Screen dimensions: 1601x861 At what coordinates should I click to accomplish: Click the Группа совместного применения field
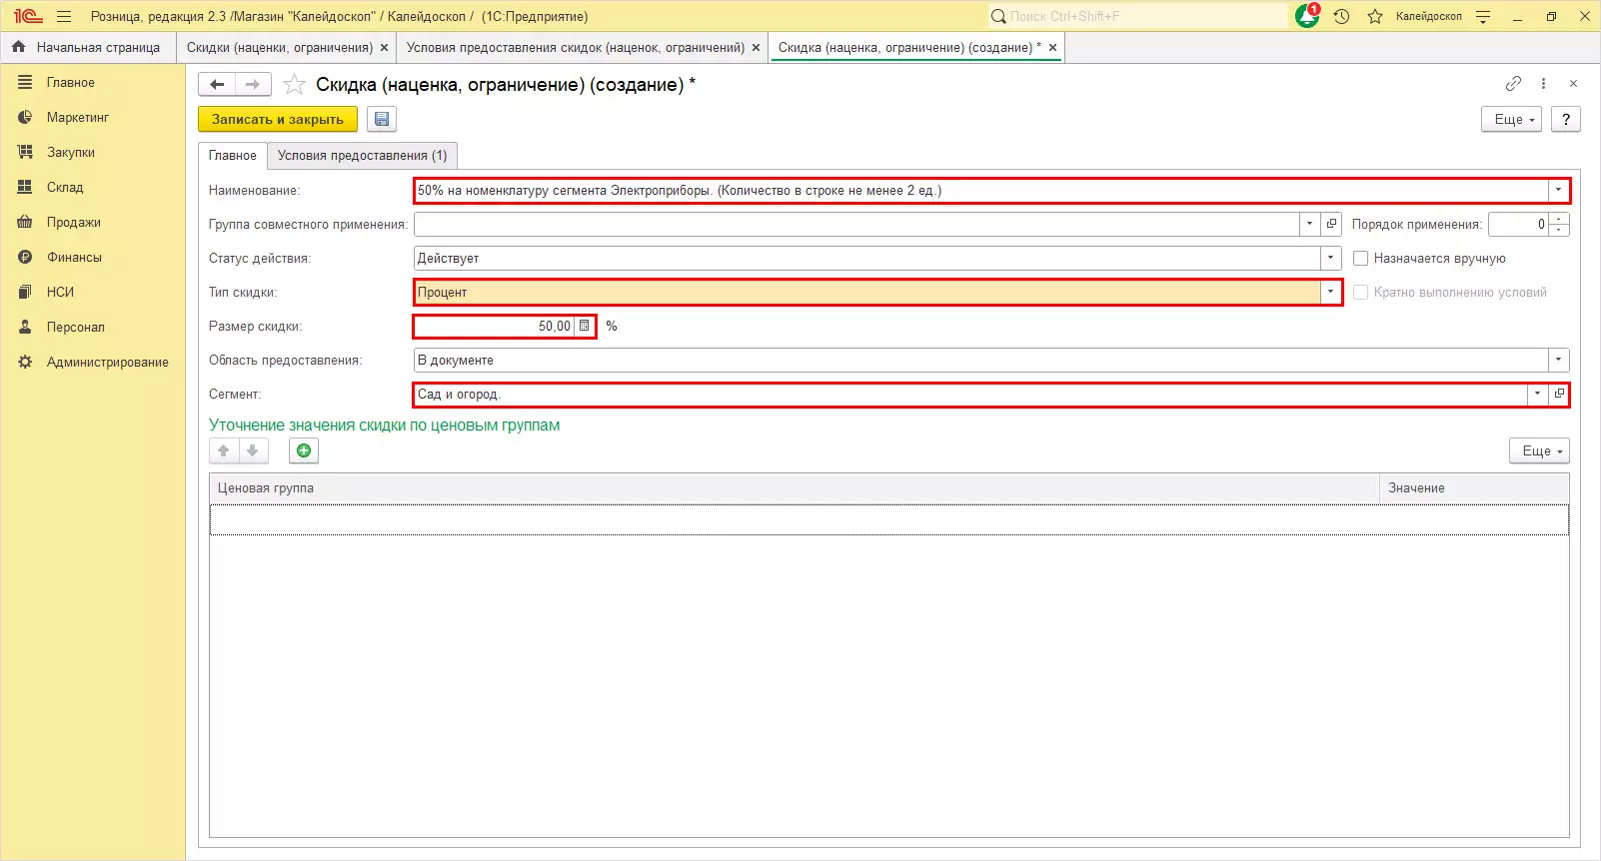click(x=857, y=224)
